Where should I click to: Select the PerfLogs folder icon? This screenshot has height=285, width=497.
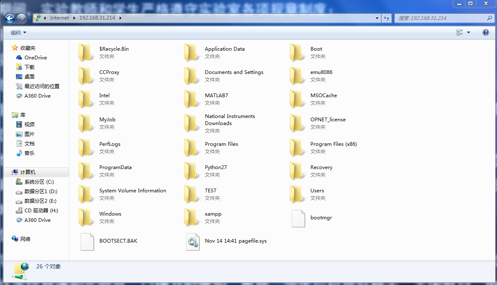pos(86,148)
